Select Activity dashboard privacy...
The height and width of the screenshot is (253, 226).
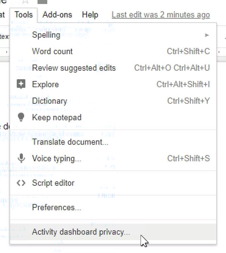[x=81, y=232]
